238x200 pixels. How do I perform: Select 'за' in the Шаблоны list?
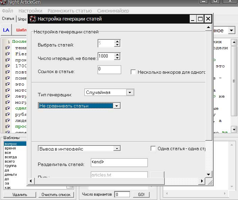[x=15, y=184]
